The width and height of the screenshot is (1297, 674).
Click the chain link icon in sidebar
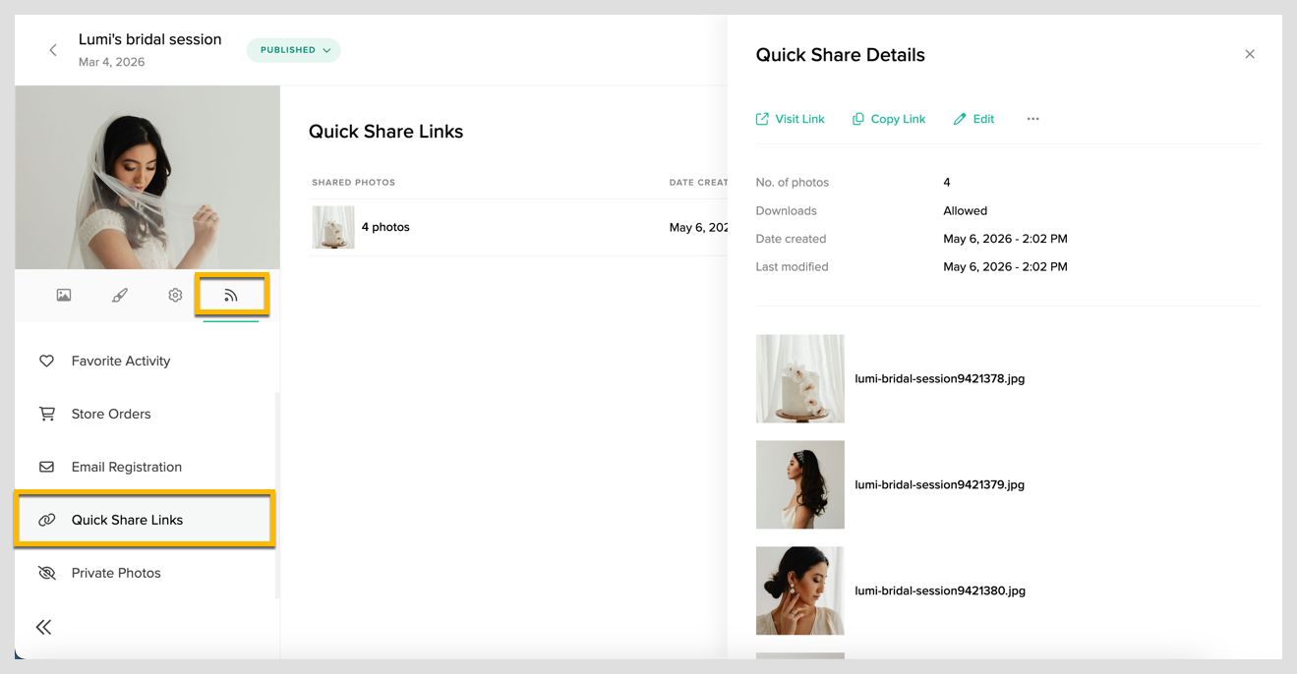46,520
